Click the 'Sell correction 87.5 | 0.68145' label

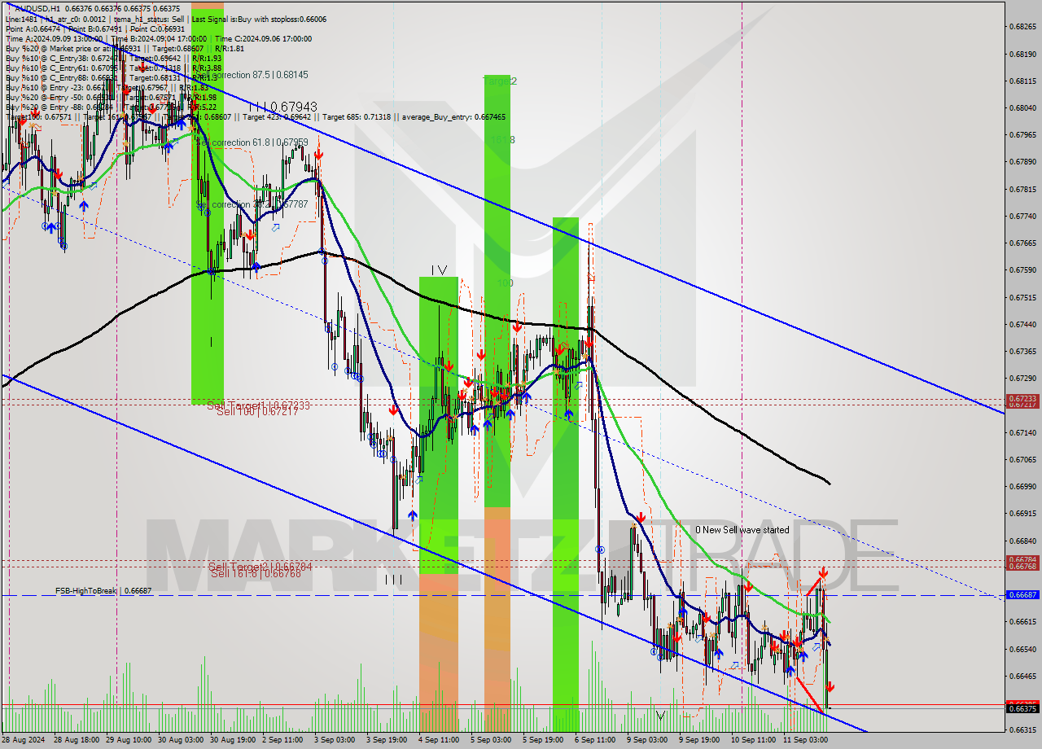click(252, 75)
